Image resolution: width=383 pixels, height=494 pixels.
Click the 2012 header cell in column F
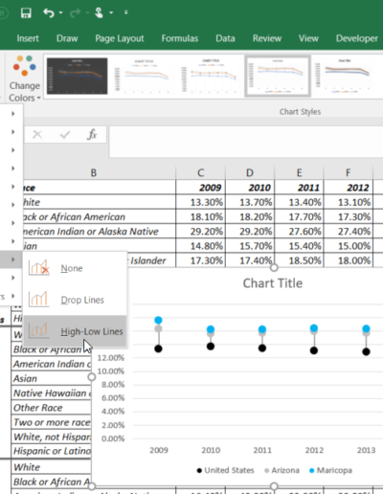coord(349,188)
